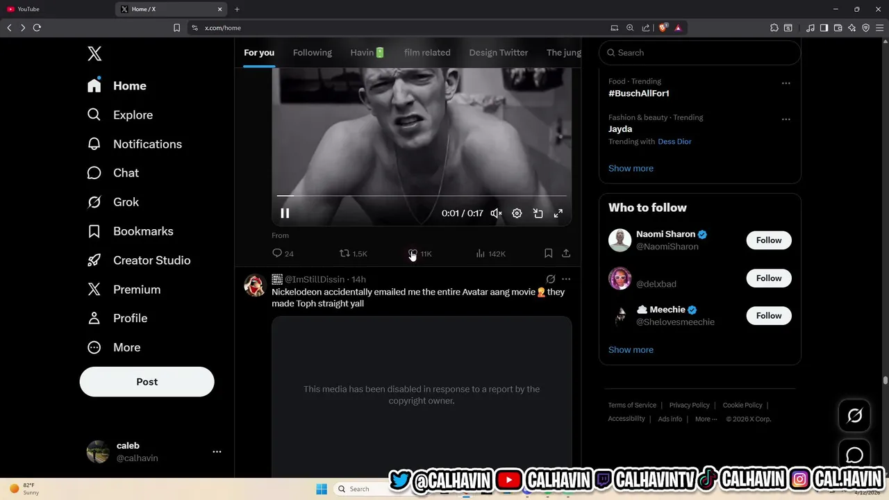Screen dimensions: 889x500
Task: Open more options on ImStillDissin post
Action: pos(566,279)
